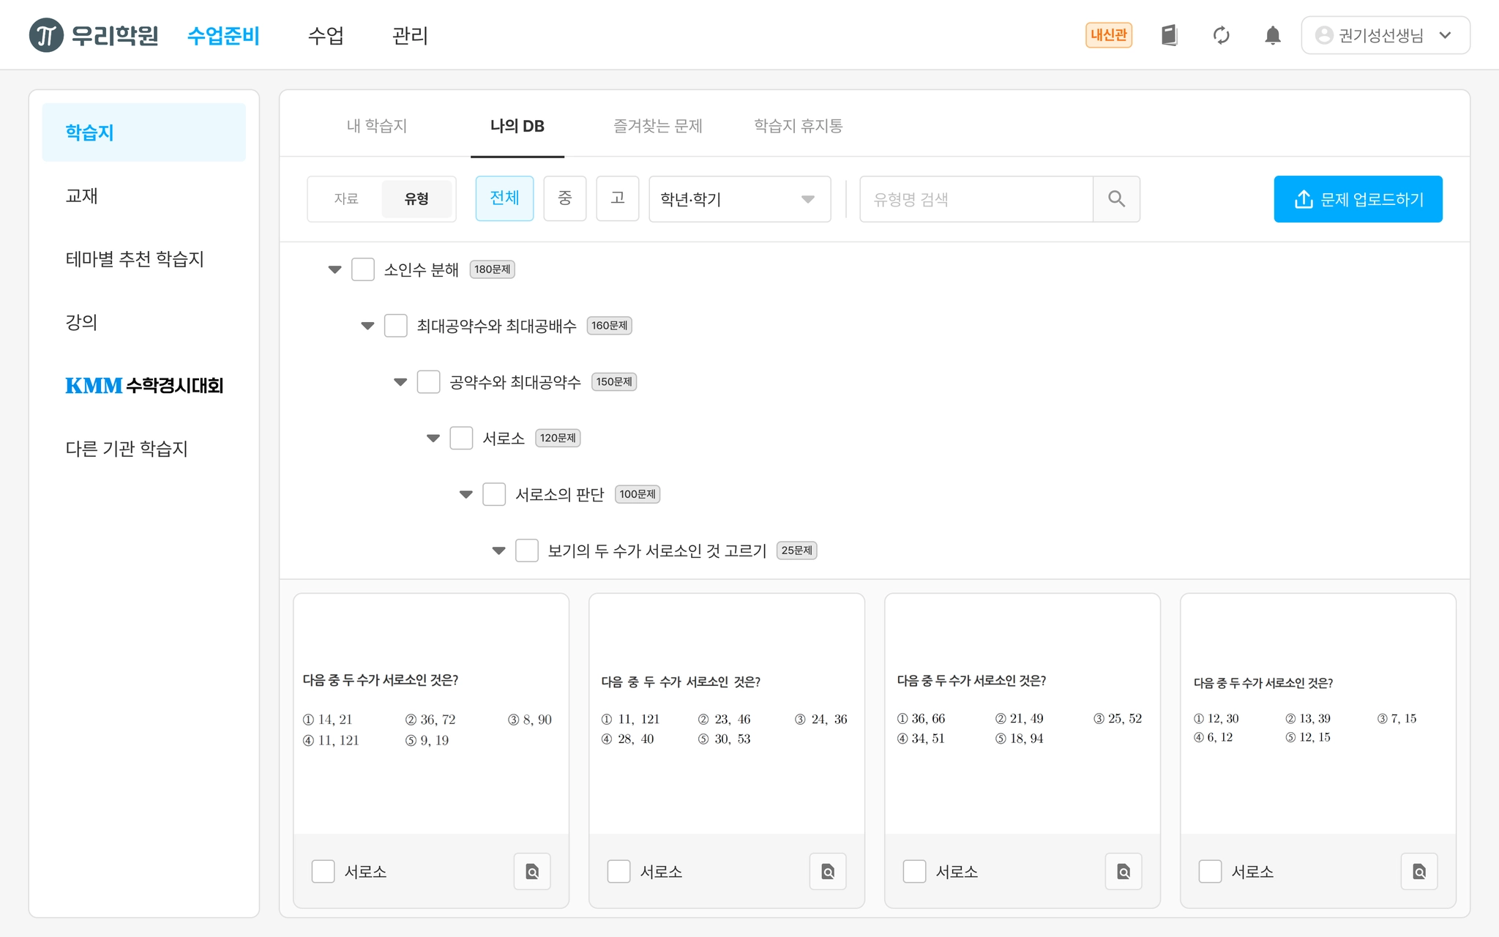Viewport: 1499px width, 937px height.
Task: Open fourth problem thumbnail with 12, 30
Action: coord(1318,714)
